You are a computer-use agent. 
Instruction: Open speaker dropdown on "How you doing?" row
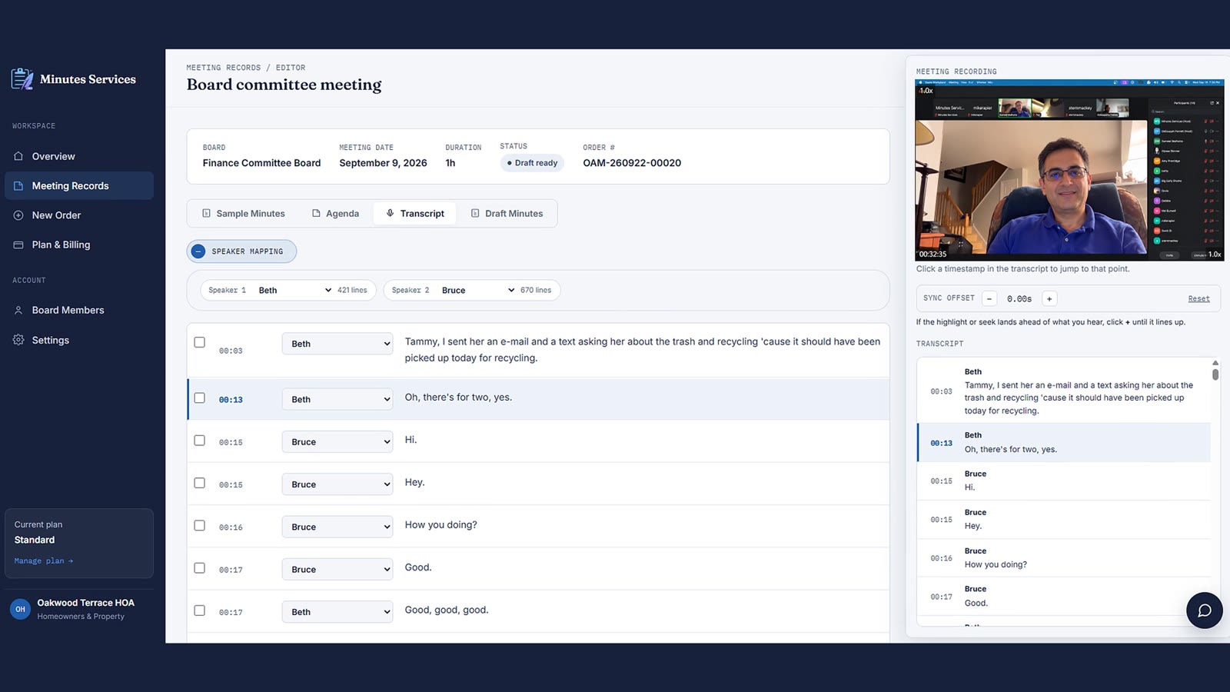337,527
